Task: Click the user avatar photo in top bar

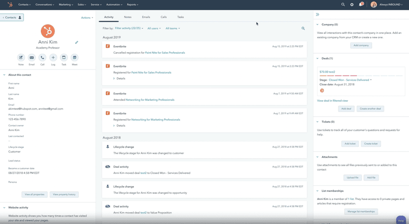Action: click(374, 5)
